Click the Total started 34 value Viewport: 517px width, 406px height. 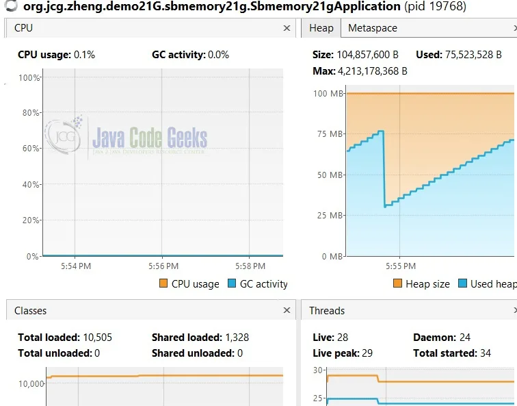(486, 353)
